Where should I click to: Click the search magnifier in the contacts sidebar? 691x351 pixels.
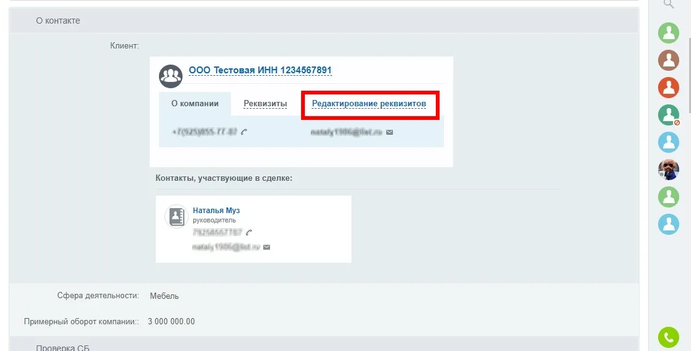pos(668,4)
